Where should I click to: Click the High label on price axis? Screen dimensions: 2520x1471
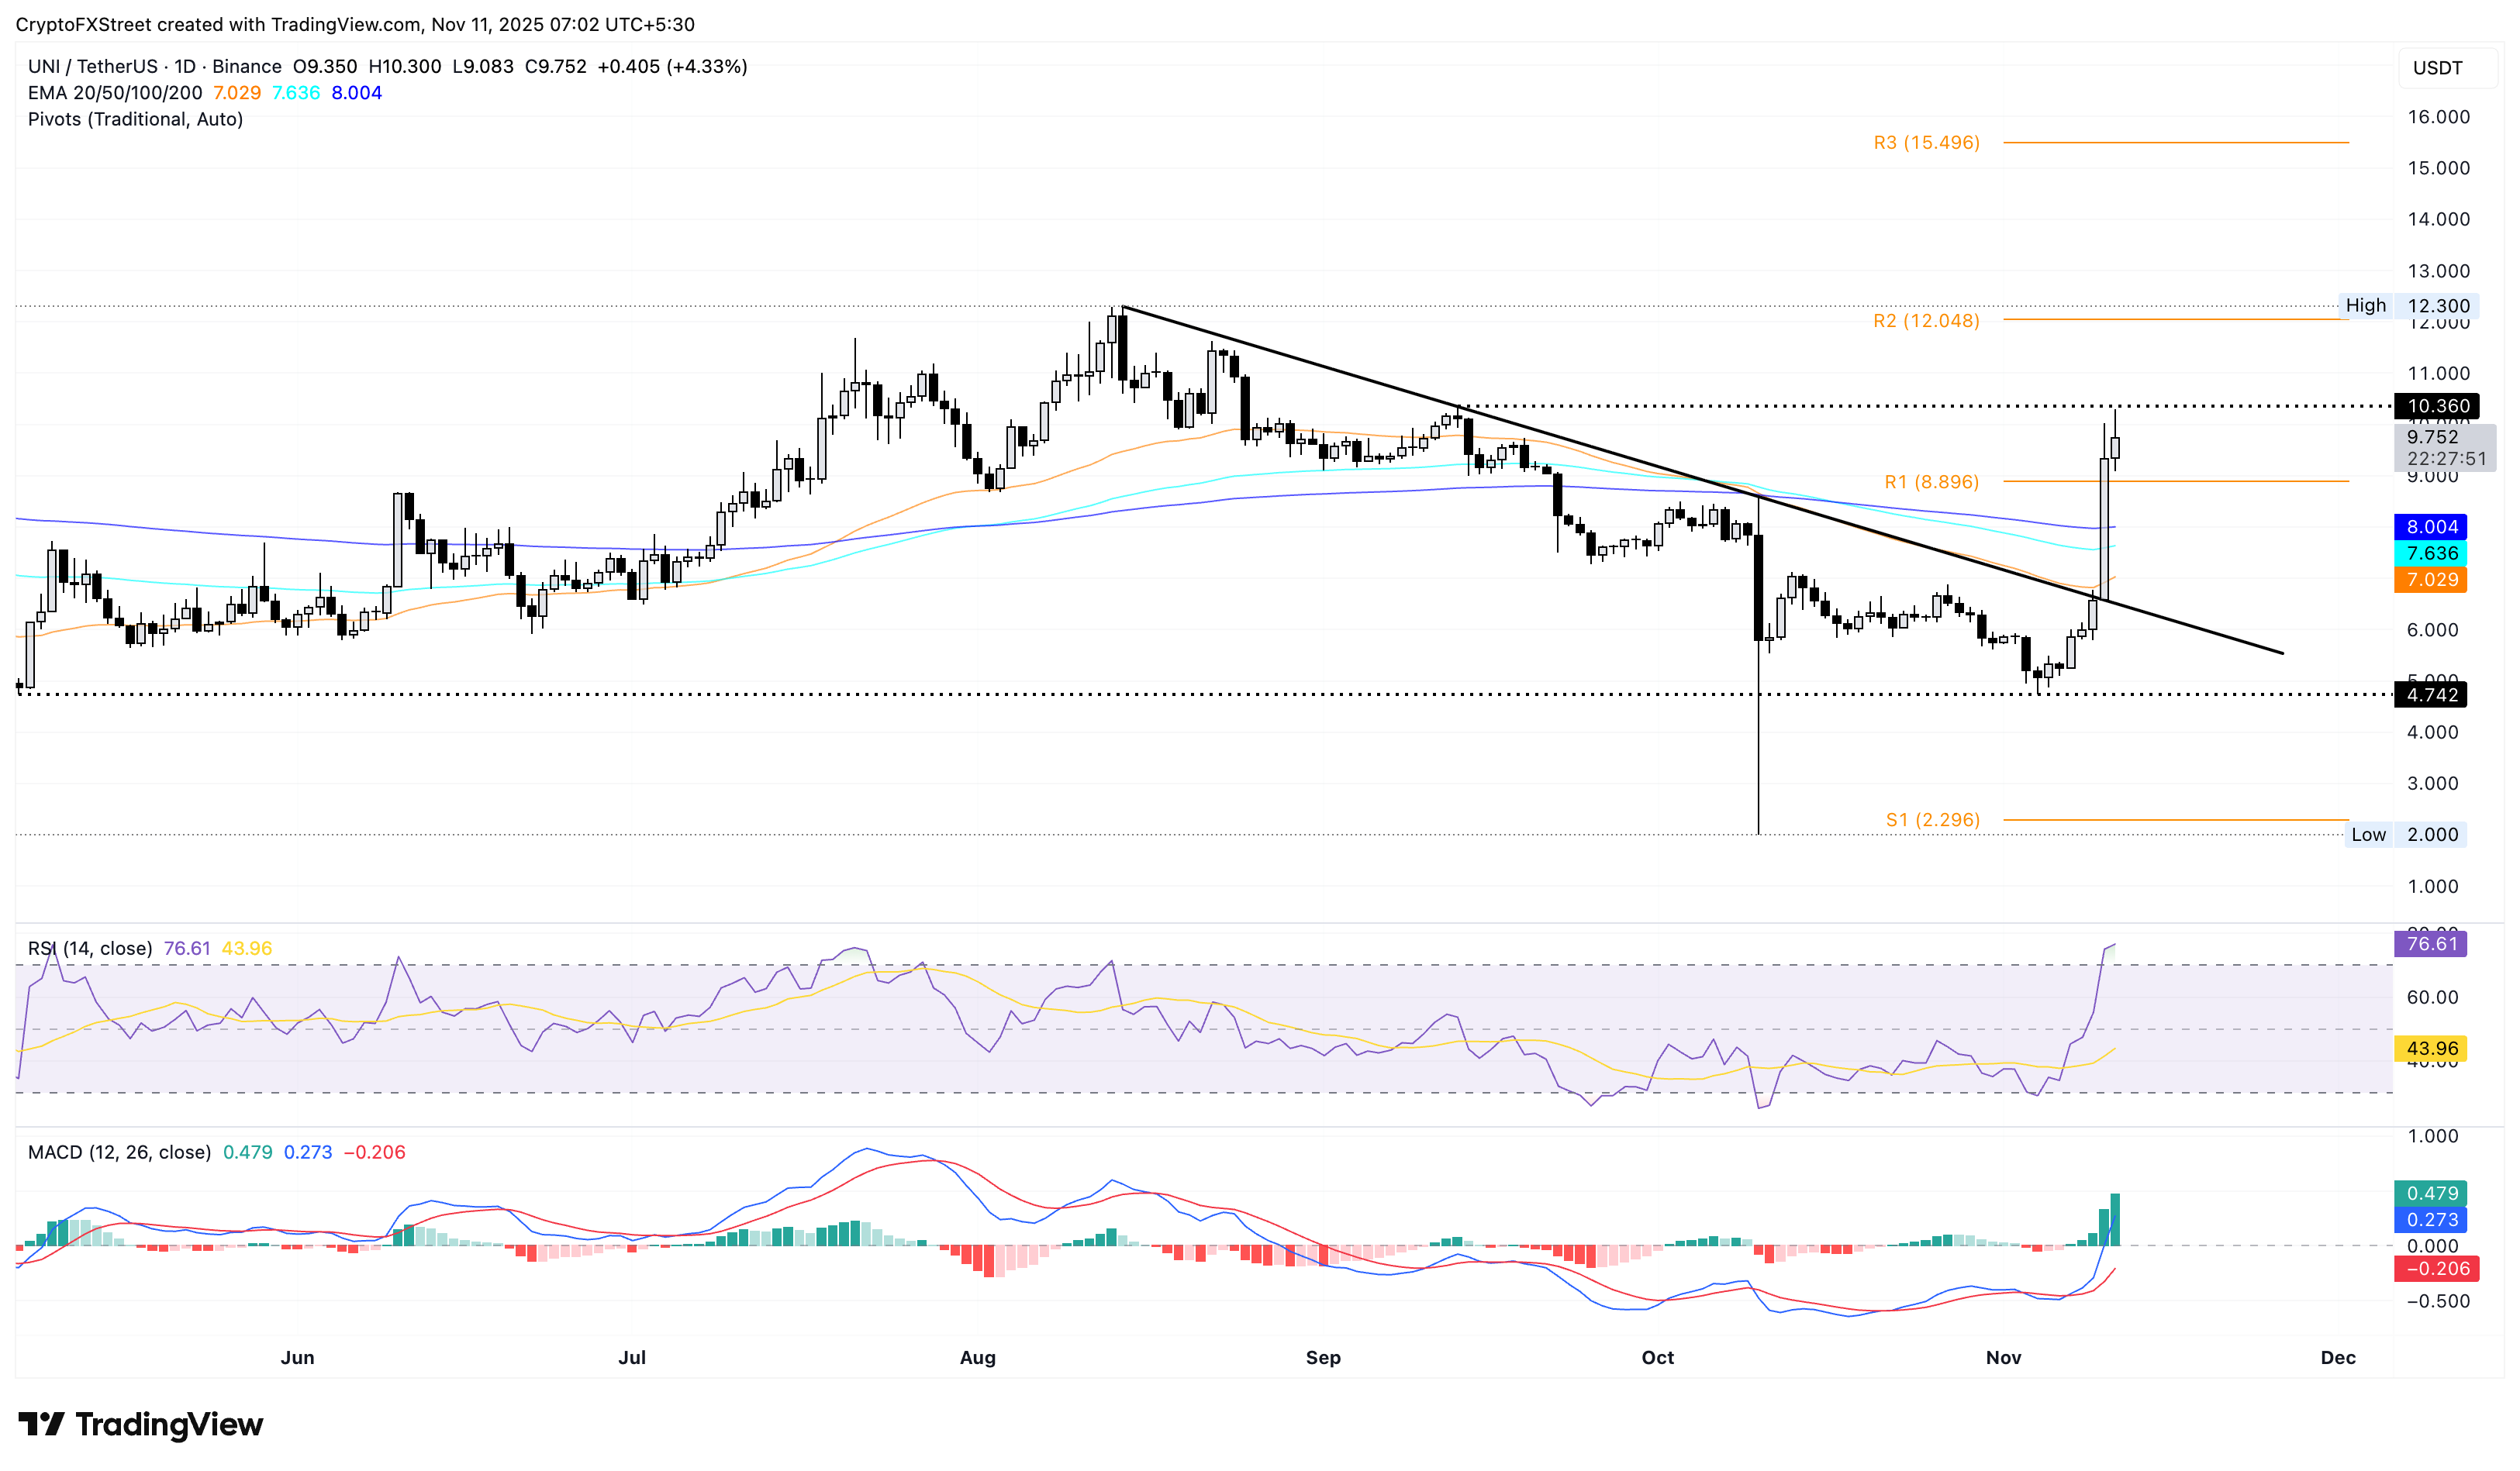[x=2366, y=306]
